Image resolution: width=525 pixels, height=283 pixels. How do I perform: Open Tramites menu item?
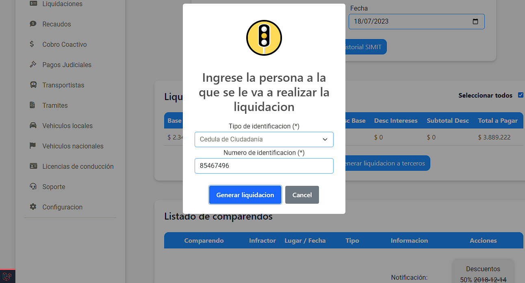[x=55, y=105]
